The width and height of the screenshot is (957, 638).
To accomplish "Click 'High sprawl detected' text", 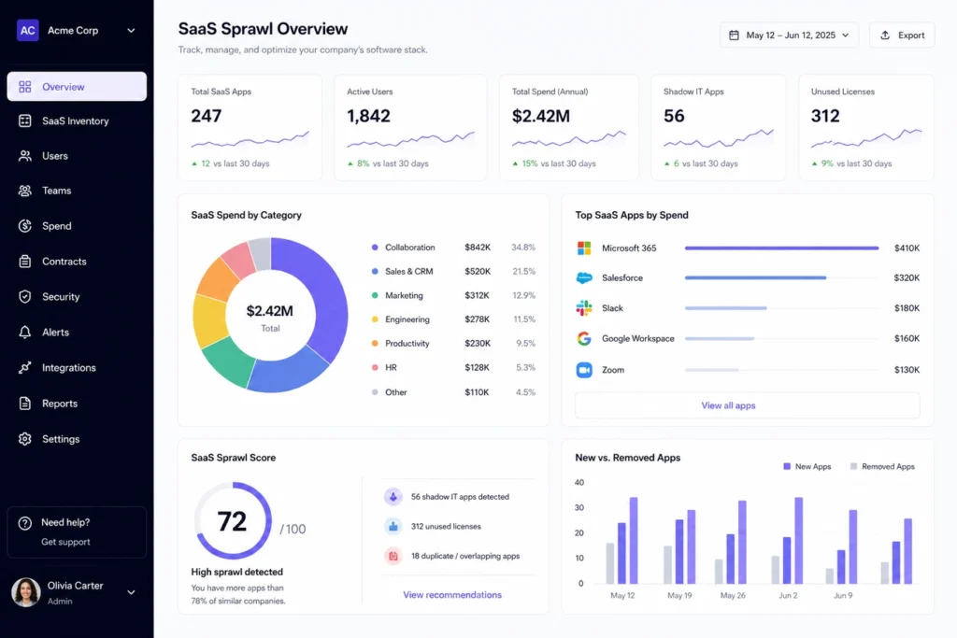I will tap(236, 572).
